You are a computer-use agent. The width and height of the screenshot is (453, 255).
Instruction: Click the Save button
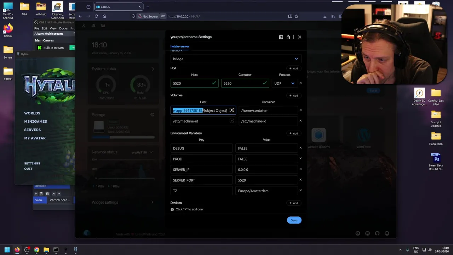(x=294, y=220)
